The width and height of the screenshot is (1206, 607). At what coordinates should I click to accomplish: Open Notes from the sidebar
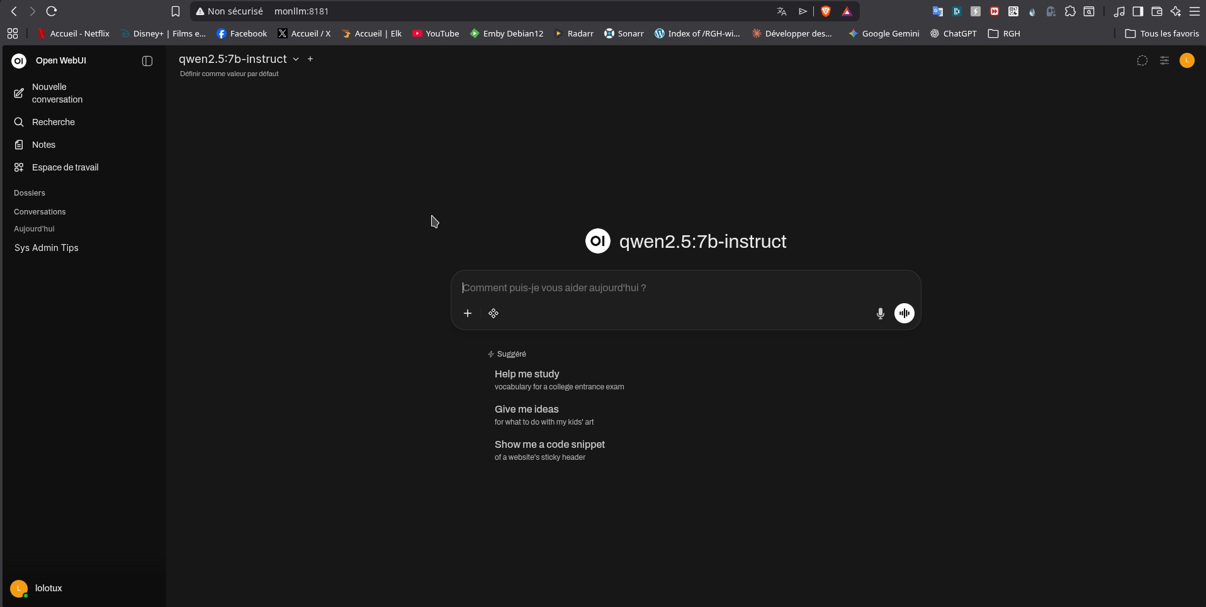pos(43,145)
